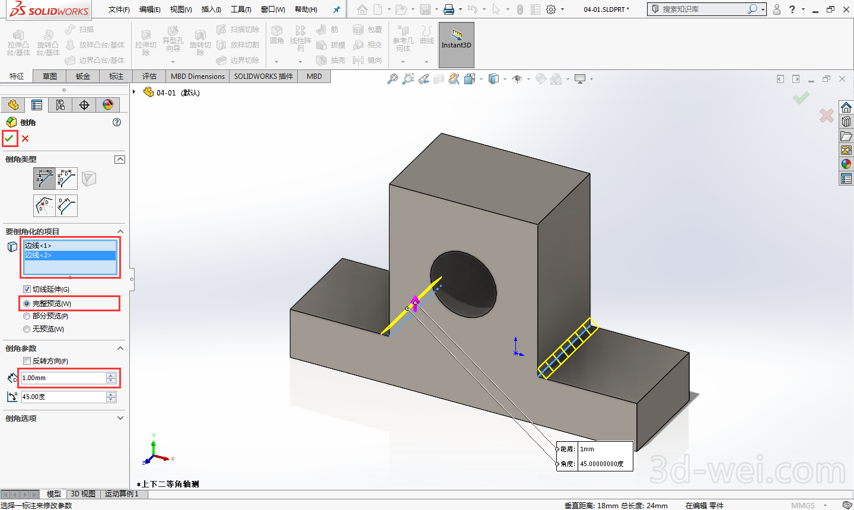Open the Instant3D tool
The image size is (854, 510).
click(x=456, y=39)
